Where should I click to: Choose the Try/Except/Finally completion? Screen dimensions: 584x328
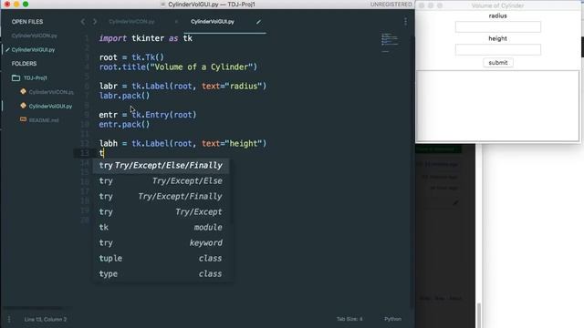click(x=161, y=197)
